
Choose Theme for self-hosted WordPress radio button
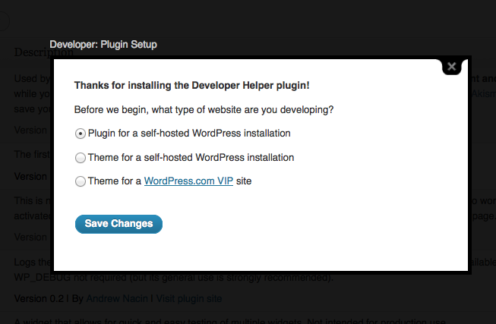coord(81,158)
